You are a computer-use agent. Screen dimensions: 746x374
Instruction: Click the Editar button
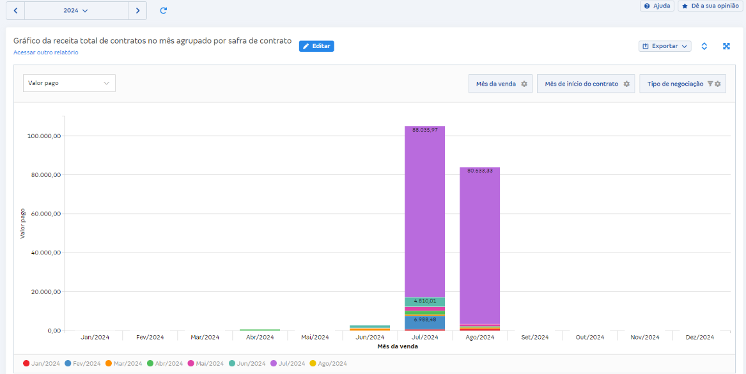pos(316,46)
